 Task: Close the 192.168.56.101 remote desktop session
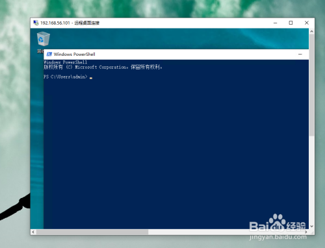(x=307, y=23)
